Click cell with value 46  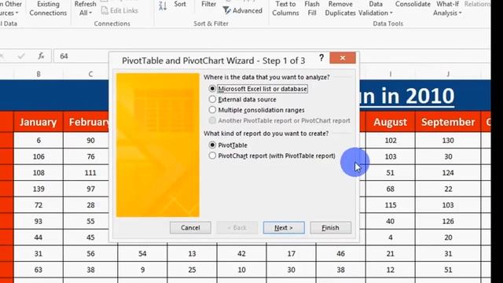[340, 253]
